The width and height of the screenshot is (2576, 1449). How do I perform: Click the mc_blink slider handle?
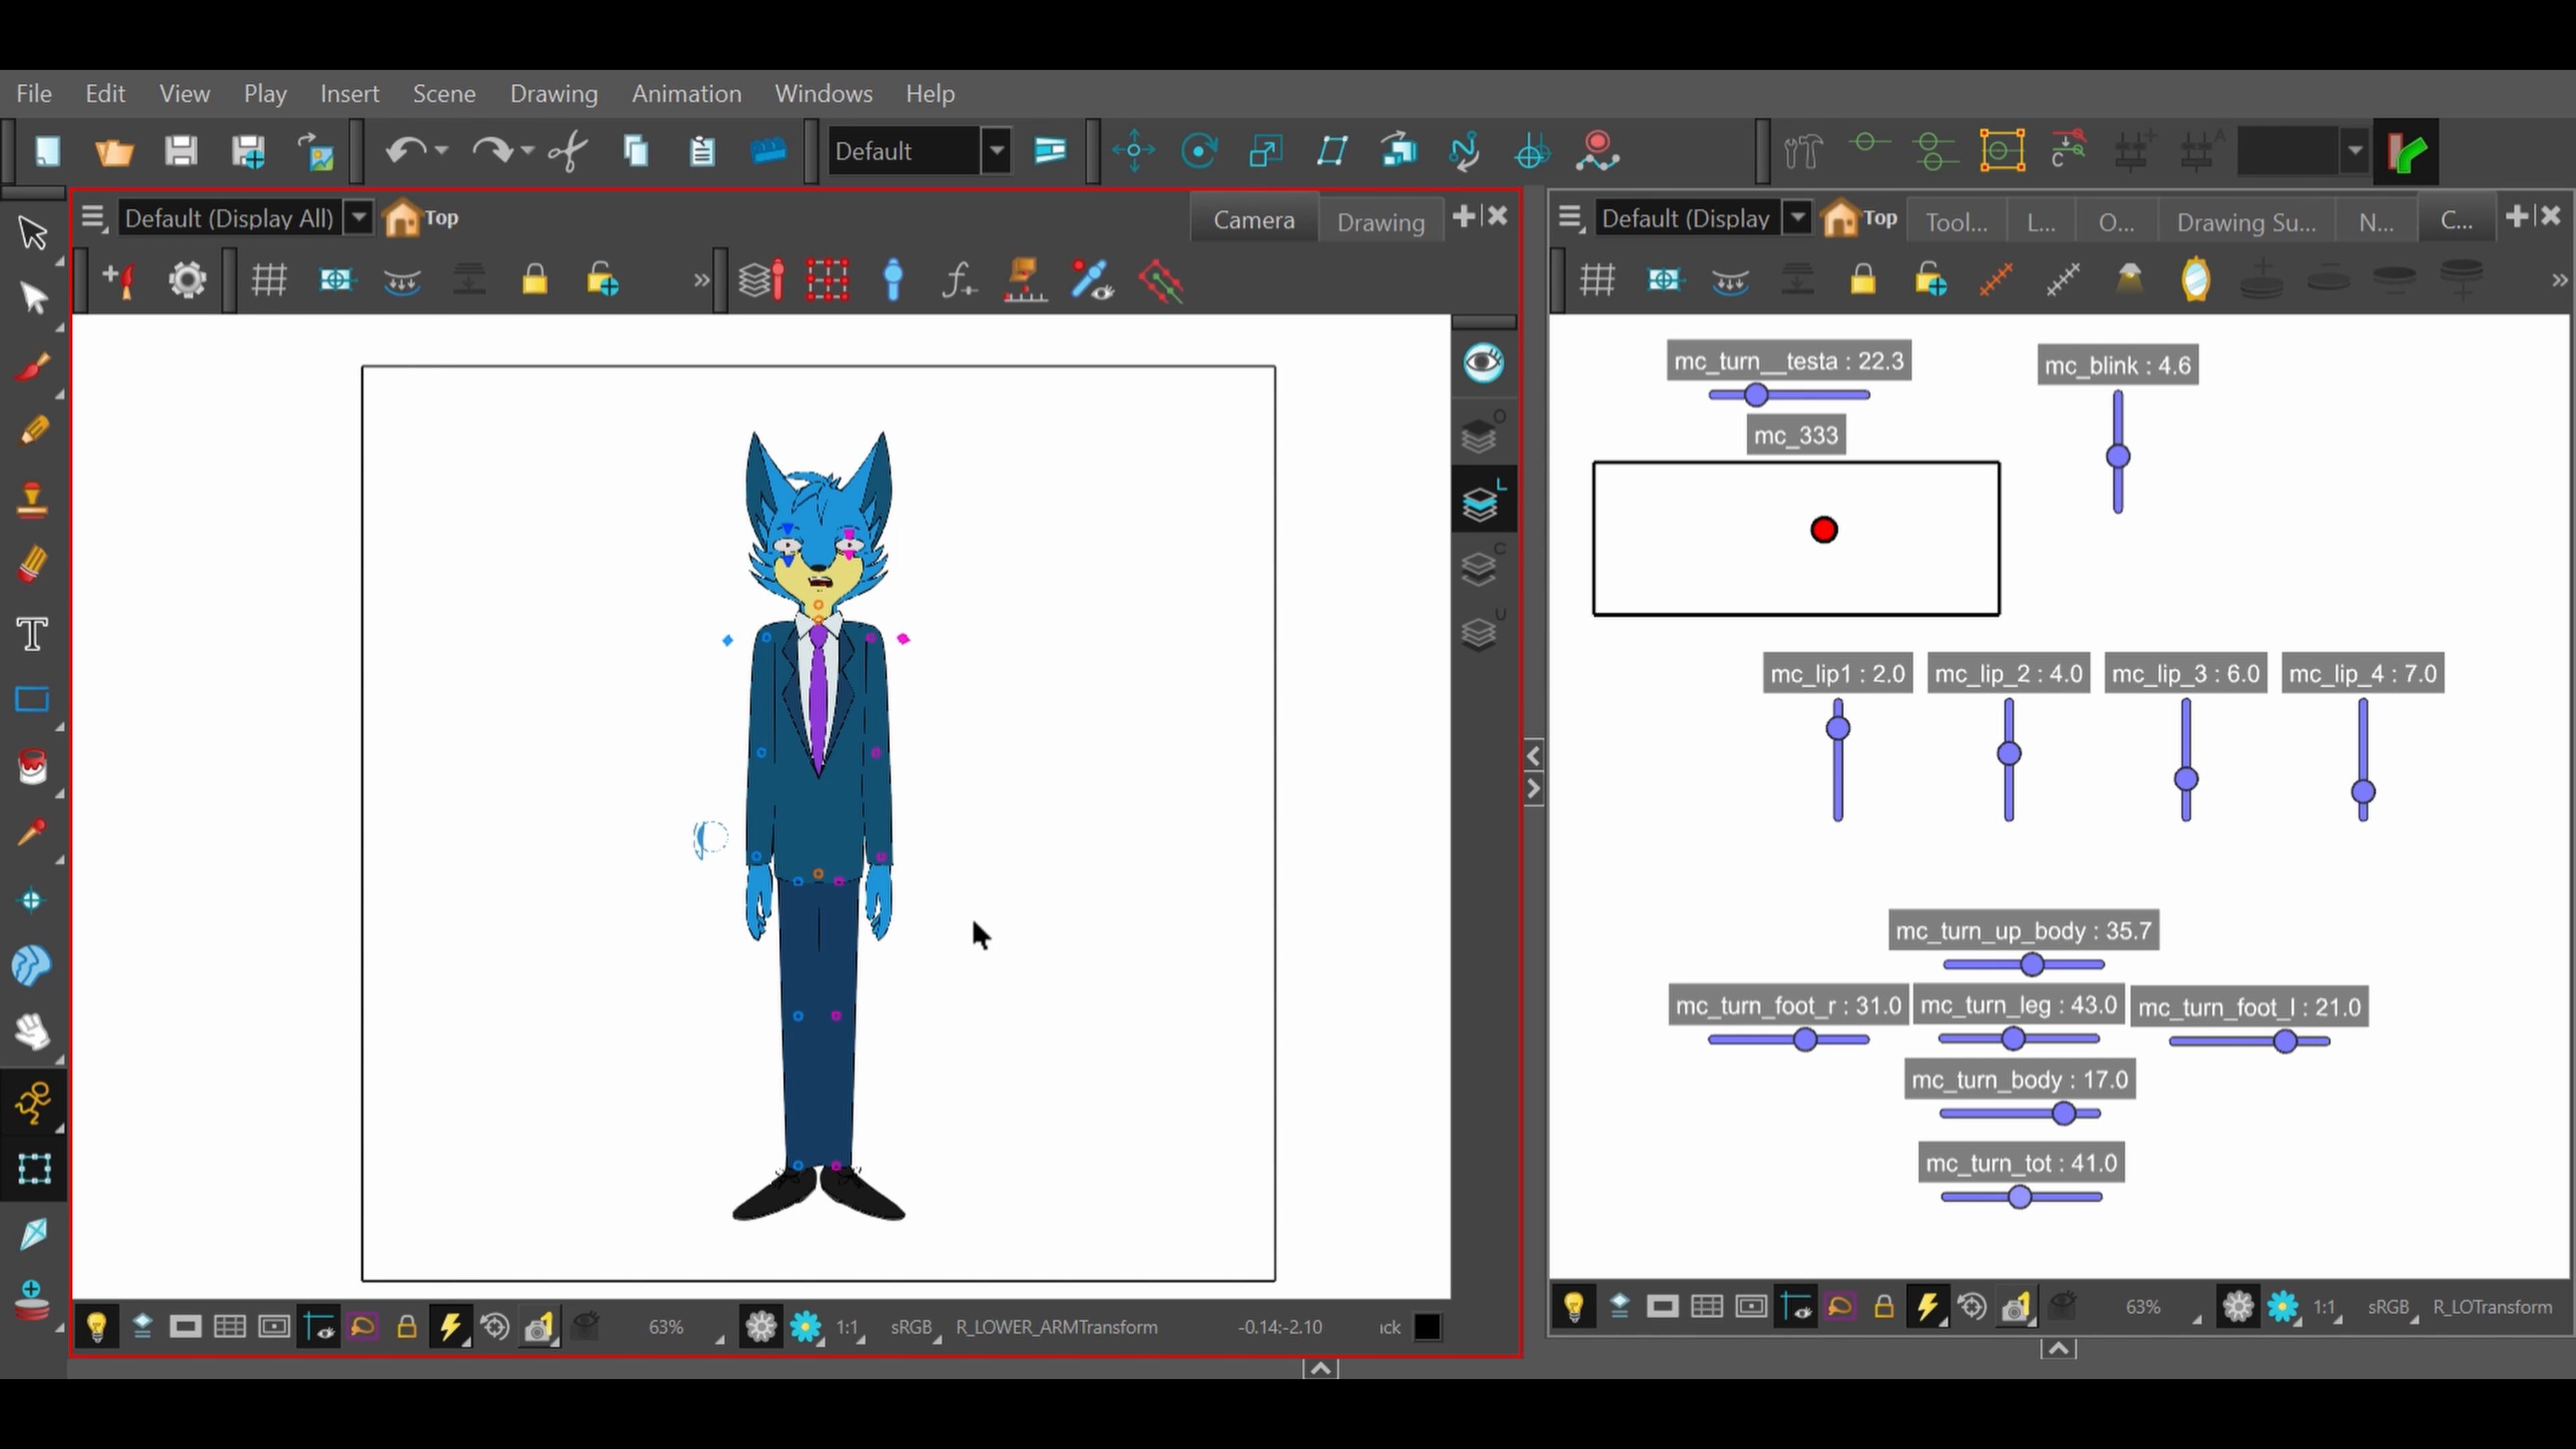coord(2118,457)
